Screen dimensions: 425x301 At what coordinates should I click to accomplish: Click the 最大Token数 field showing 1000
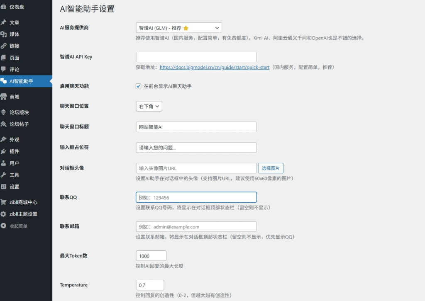coord(151,256)
